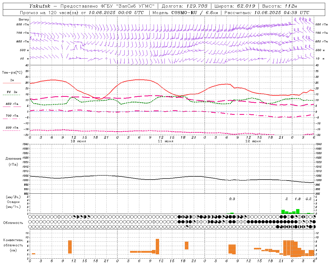Click the station name 'Yakutsk' in the header
329x263 pixels.
[x=39, y=6]
